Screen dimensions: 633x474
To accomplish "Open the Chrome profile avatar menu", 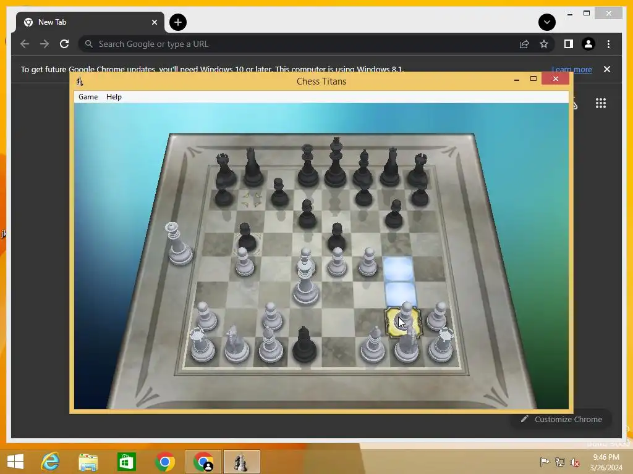I will click(588, 44).
